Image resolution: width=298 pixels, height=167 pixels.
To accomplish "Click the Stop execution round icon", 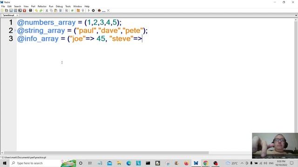I will pos(93,11).
